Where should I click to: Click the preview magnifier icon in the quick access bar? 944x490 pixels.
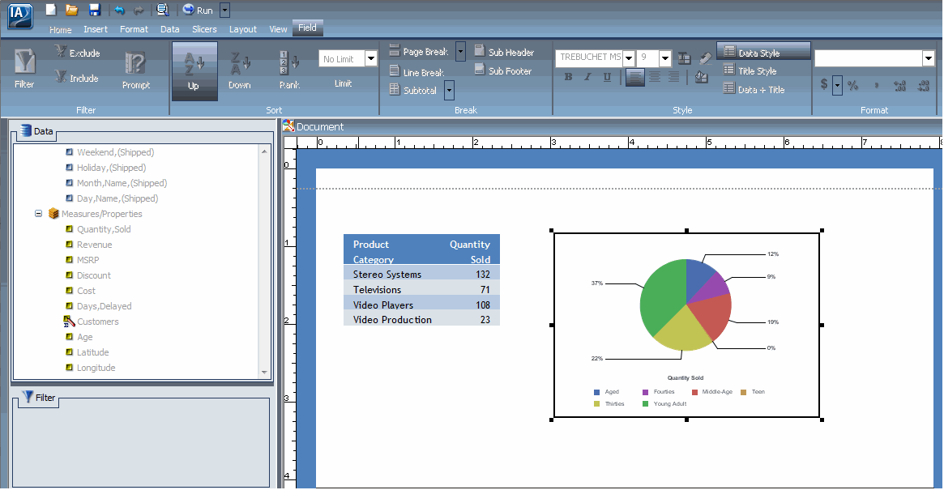(162, 10)
